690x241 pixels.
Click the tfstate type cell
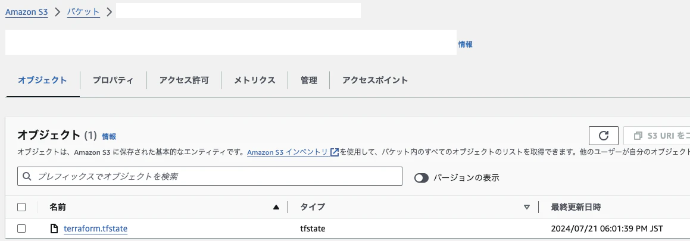(313, 229)
